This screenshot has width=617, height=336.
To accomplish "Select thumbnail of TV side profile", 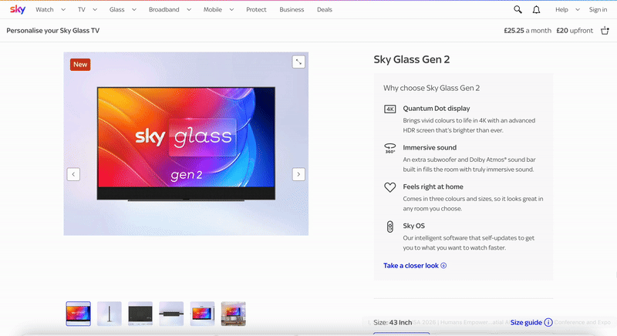I will [110, 314].
